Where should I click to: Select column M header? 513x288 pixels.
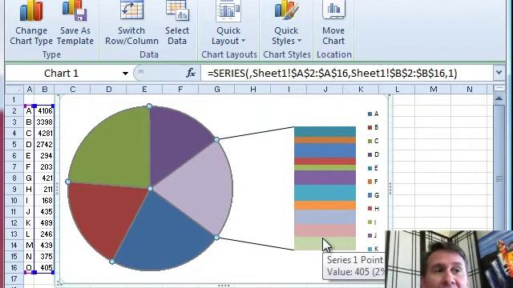click(x=433, y=89)
